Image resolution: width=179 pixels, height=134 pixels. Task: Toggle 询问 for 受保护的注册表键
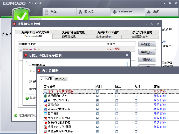point(98,123)
